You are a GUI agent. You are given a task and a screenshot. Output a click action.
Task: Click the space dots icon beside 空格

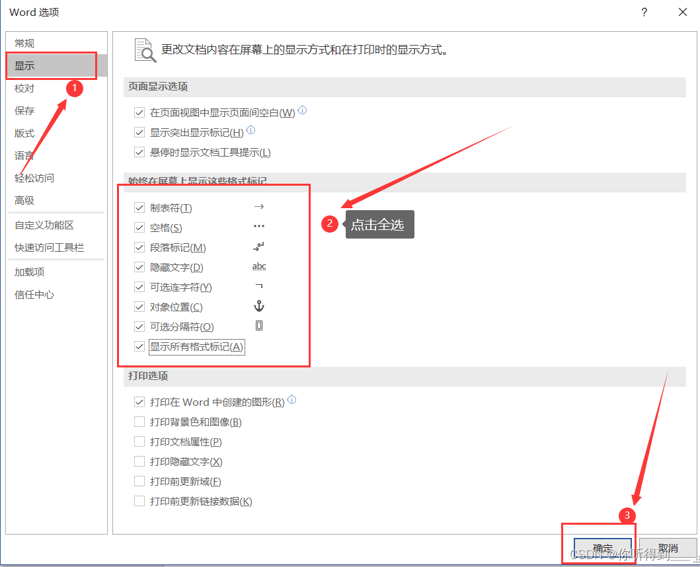[x=259, y=226]
